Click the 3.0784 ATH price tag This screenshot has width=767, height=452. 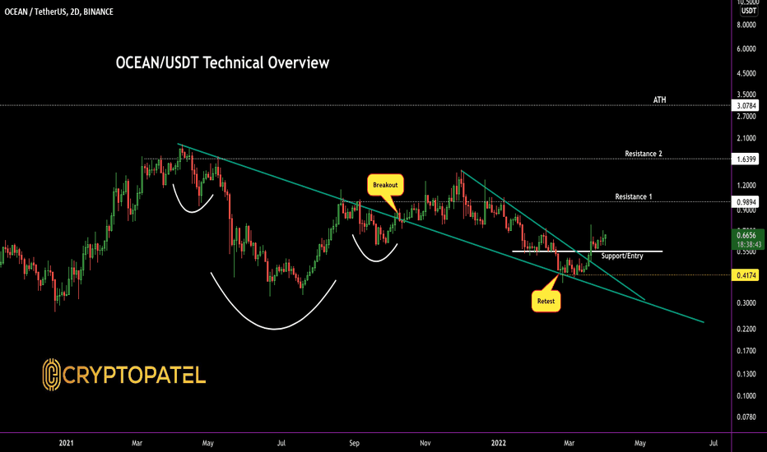746,105
